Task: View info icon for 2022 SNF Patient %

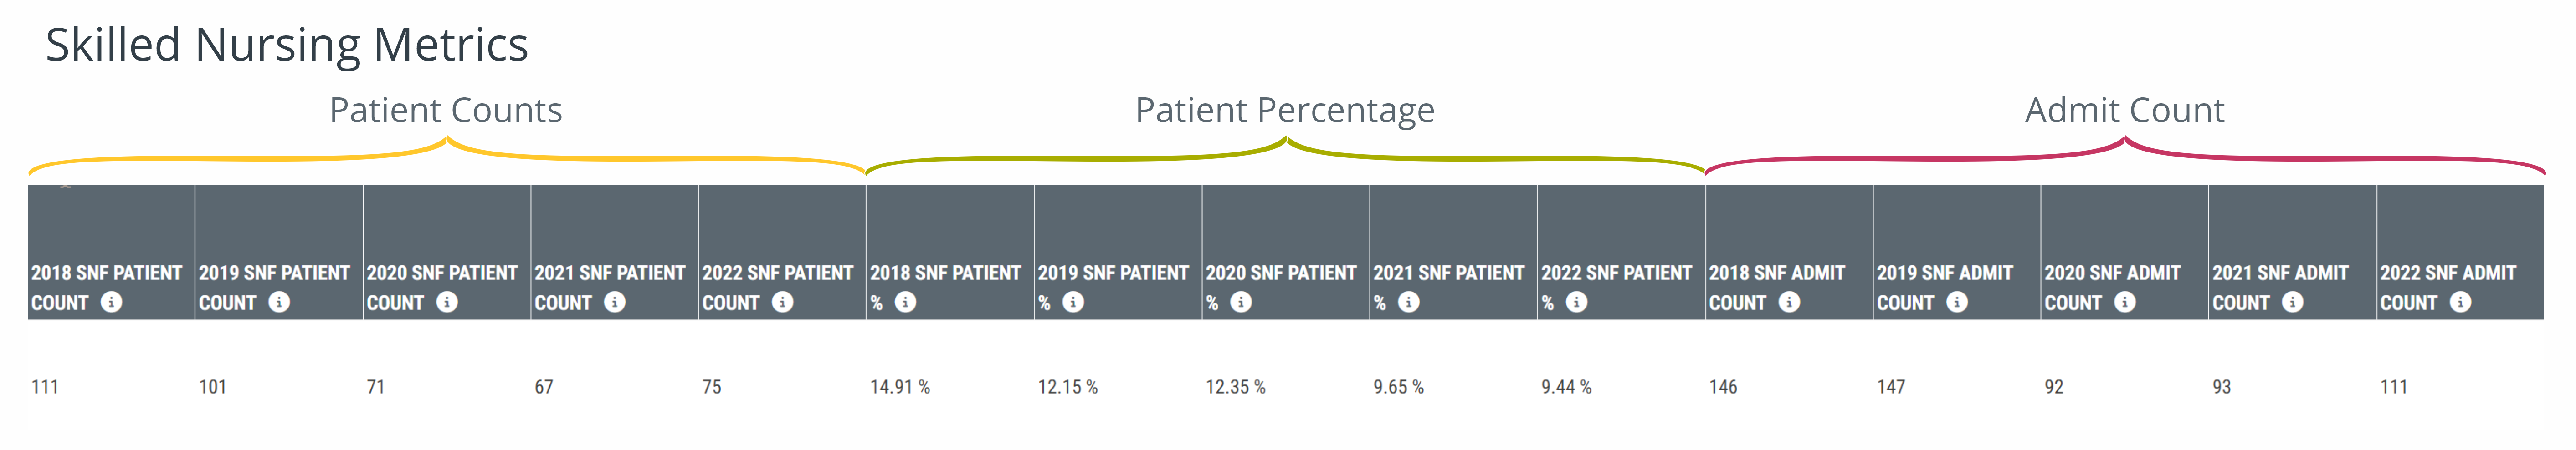Action: click(x=1577, y=301)
